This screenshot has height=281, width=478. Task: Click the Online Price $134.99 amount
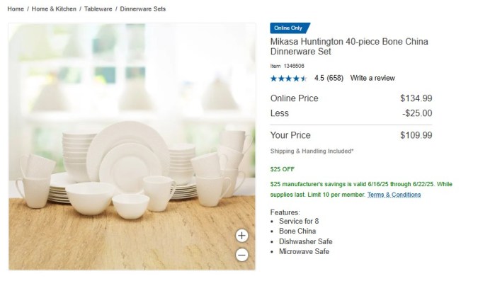pos(416,98)
